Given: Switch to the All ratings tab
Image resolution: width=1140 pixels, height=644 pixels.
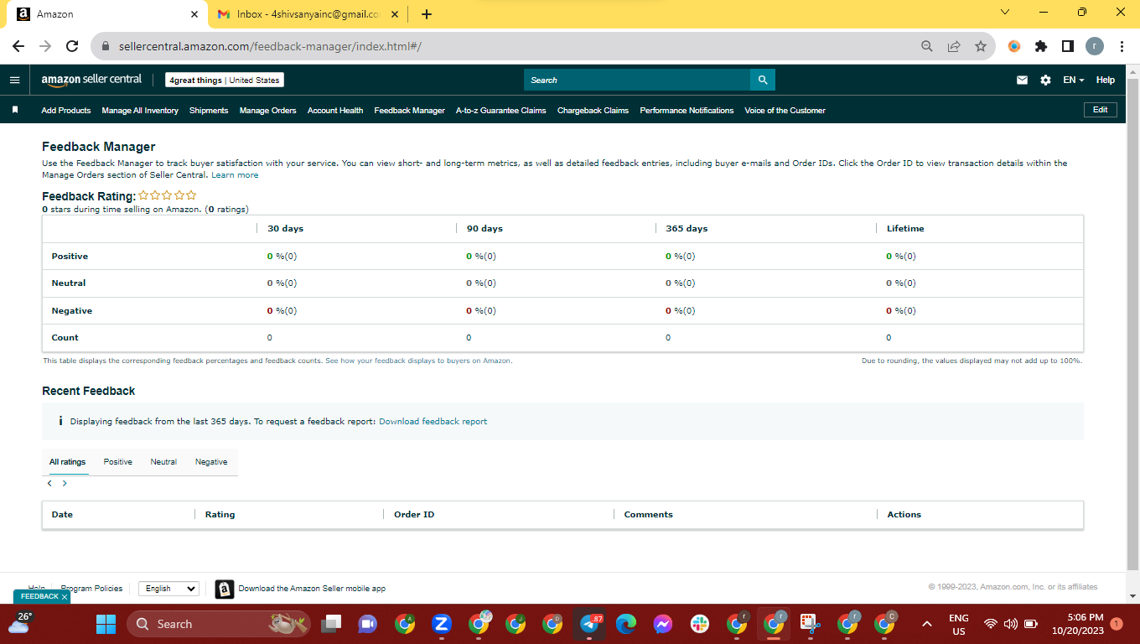Looking at the screenshot, I should [x=67, y=462].
